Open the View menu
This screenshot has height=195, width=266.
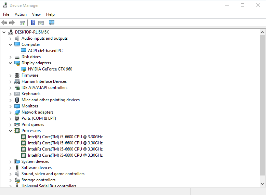pyautogui.click(x=36, y=14)
